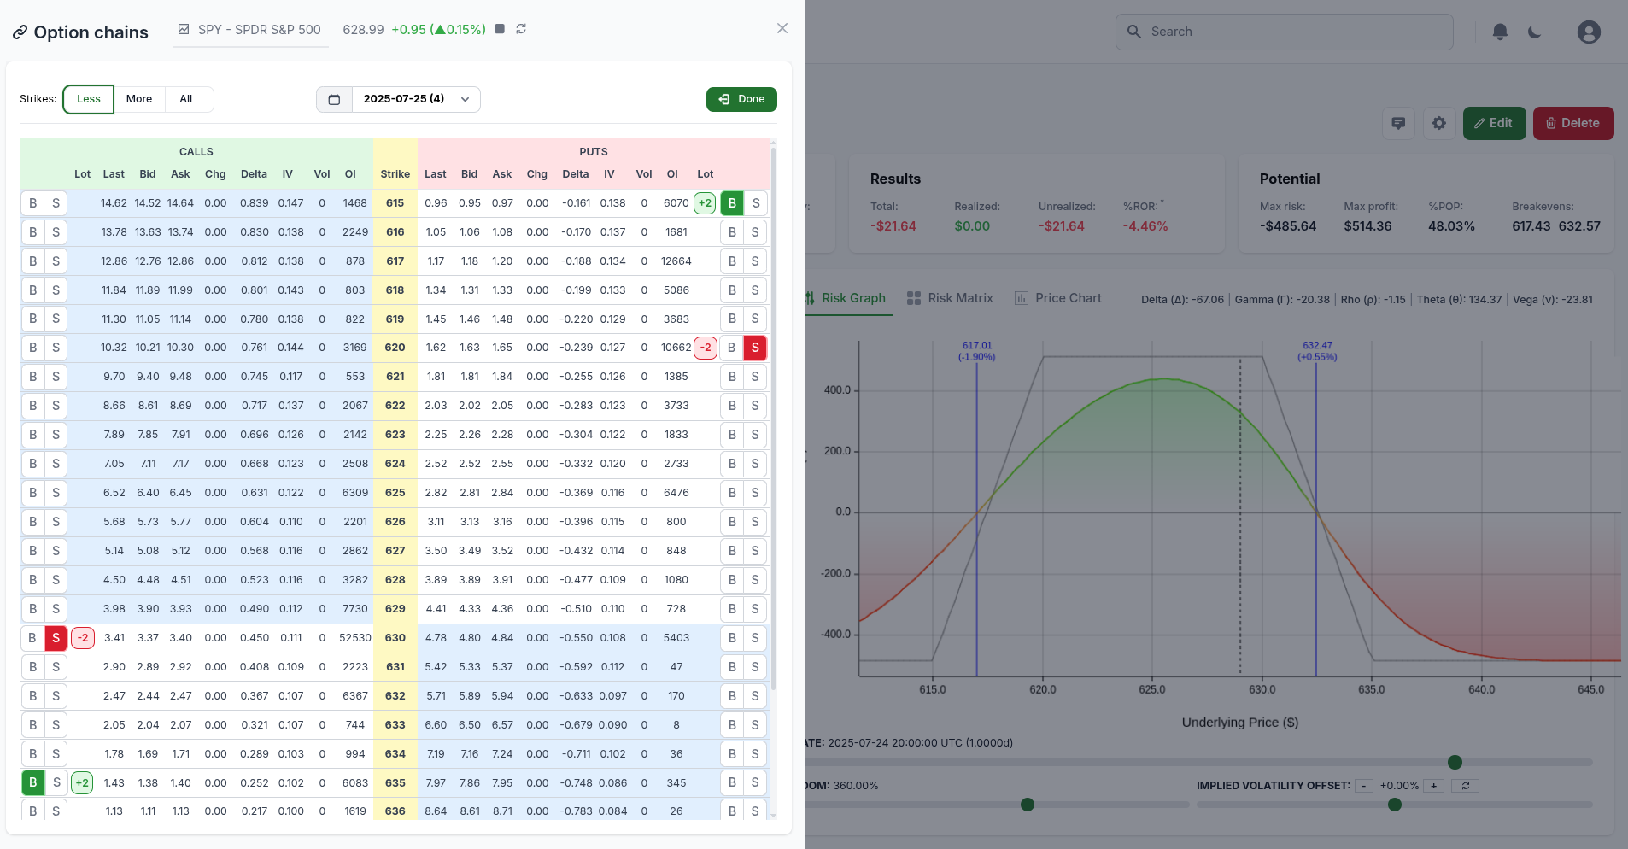1628x849 pixels.
Task: Open strategy settings gear icon
Action: (1439, 123)
